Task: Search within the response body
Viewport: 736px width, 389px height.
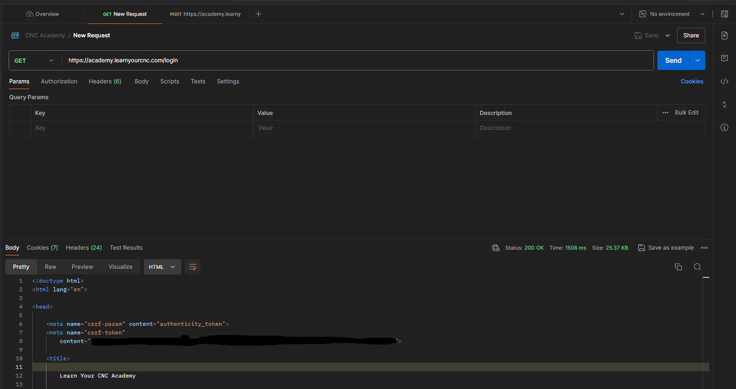Action: click(x=697, y=266)
